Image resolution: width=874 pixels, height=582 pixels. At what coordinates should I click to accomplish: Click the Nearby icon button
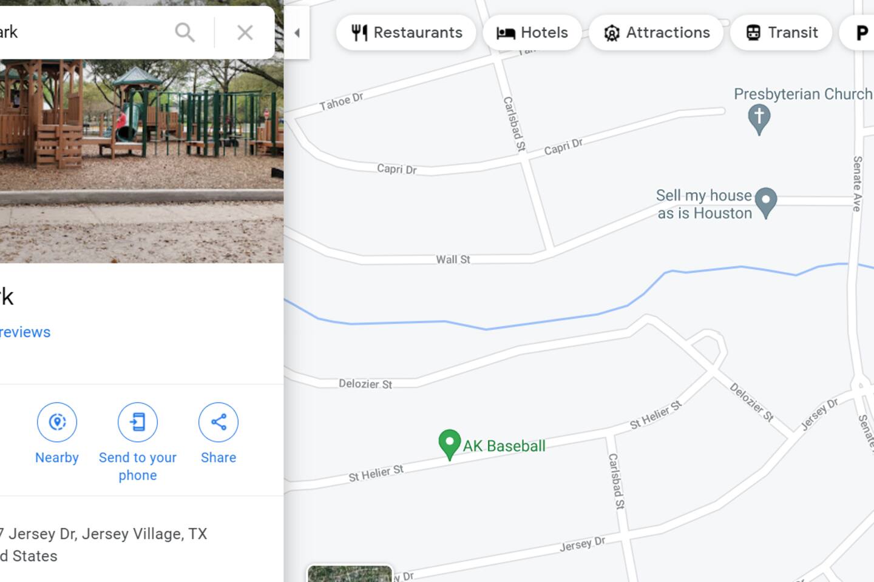click(57, 422)
